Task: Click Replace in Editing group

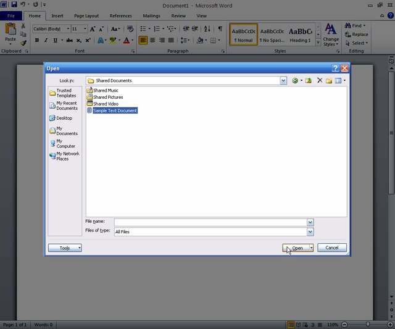Action: click(357, 35)
